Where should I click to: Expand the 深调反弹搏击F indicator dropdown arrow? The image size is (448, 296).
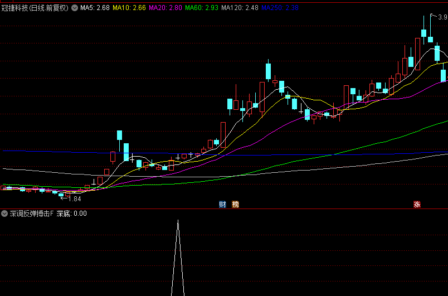click(x=4, y=213)
